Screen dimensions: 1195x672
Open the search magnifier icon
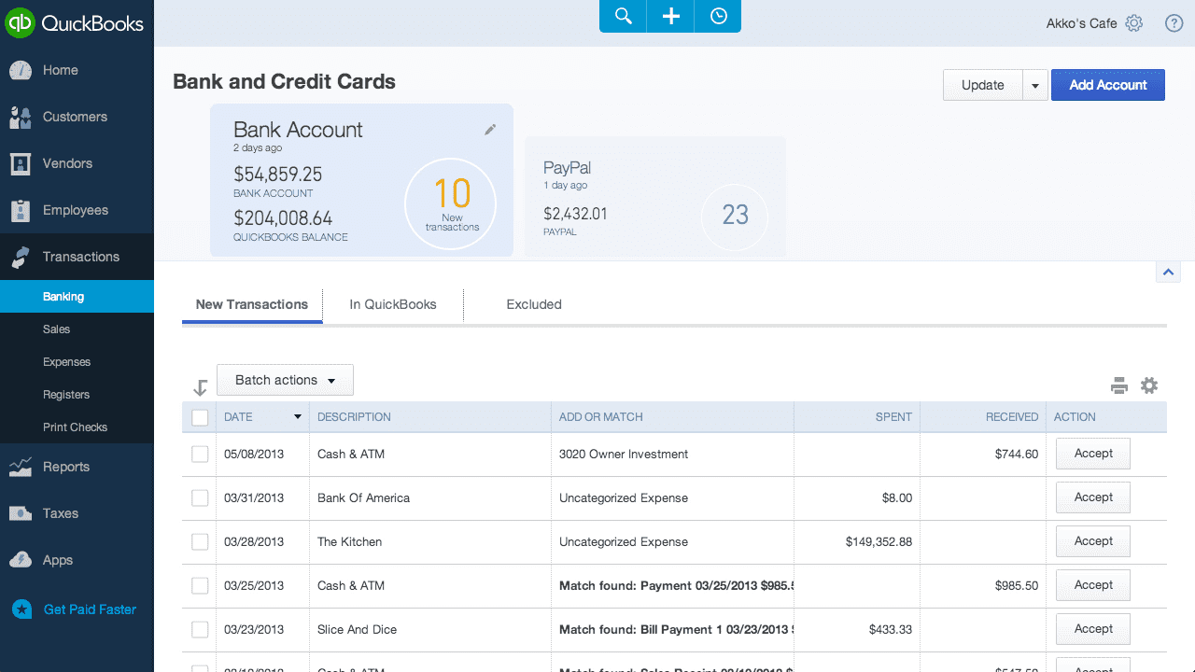623,16
